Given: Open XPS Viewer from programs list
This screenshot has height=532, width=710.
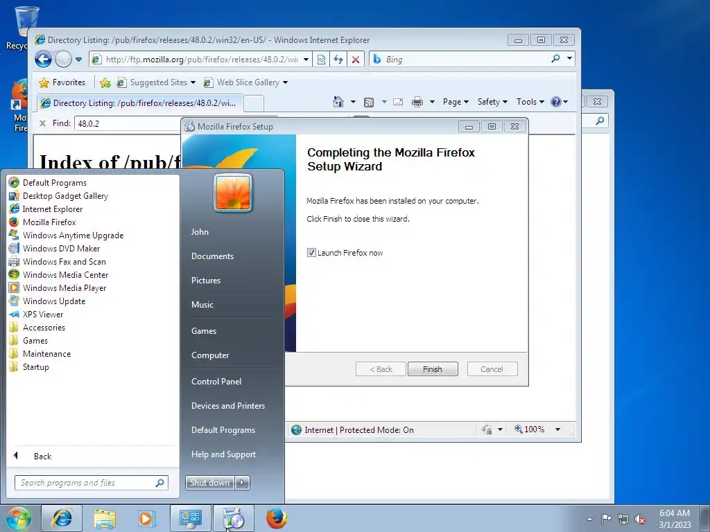Looking at the screenshot, I should 43,314.
